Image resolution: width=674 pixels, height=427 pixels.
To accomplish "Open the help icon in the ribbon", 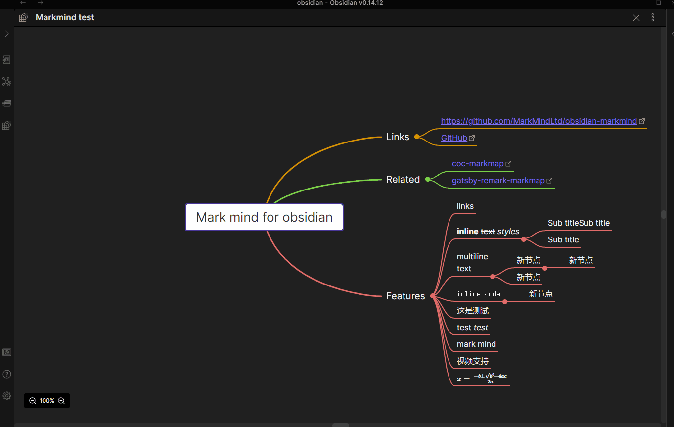I will coord(7,374).
